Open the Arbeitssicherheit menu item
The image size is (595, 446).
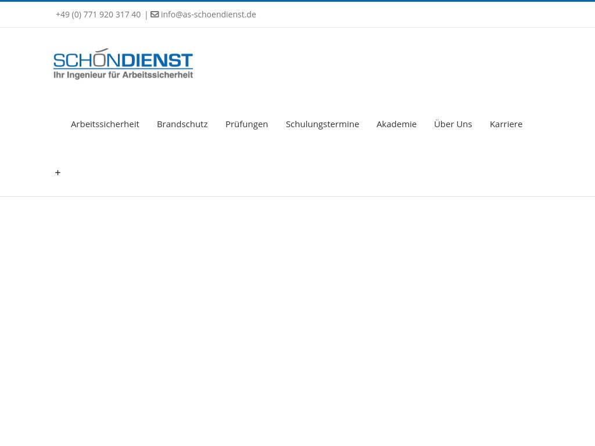105,124
